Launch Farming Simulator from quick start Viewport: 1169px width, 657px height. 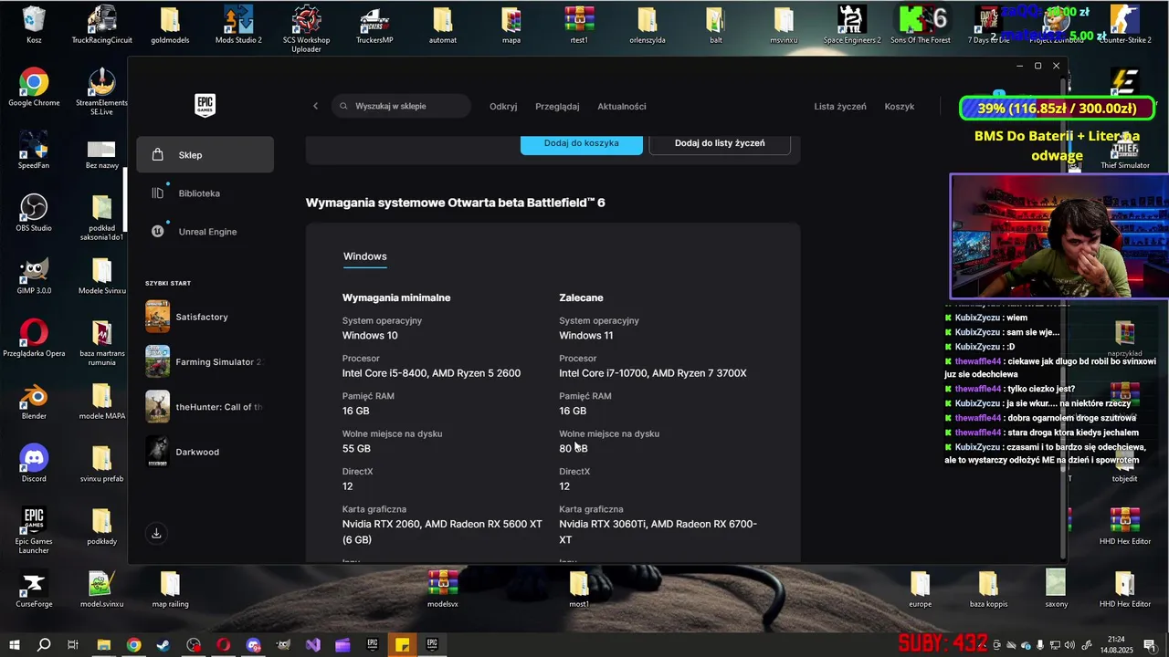(205, 362)
